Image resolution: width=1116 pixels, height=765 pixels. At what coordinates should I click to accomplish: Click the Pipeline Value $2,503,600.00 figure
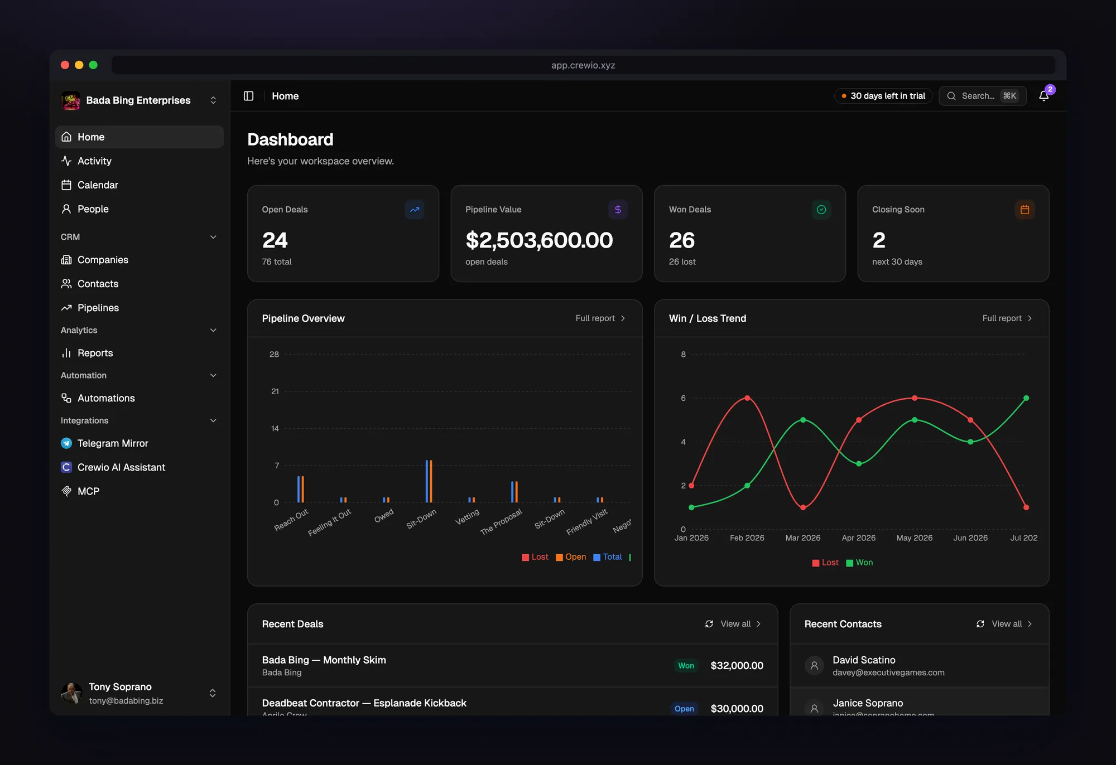pos(539,240)
